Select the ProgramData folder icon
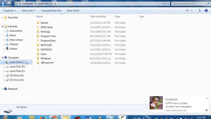 click(38, 40)
